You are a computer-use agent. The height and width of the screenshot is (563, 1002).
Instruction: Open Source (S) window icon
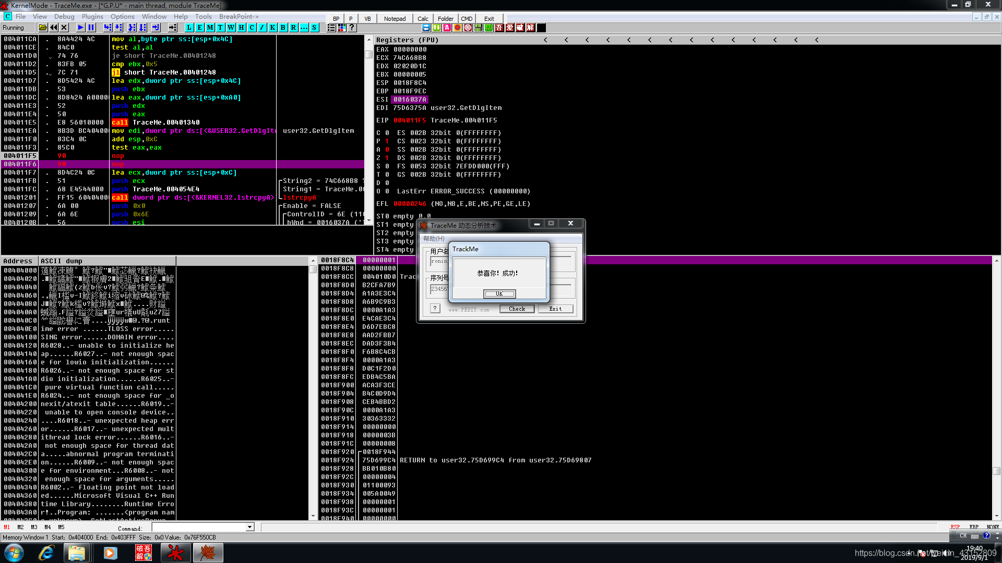point(314,28)
